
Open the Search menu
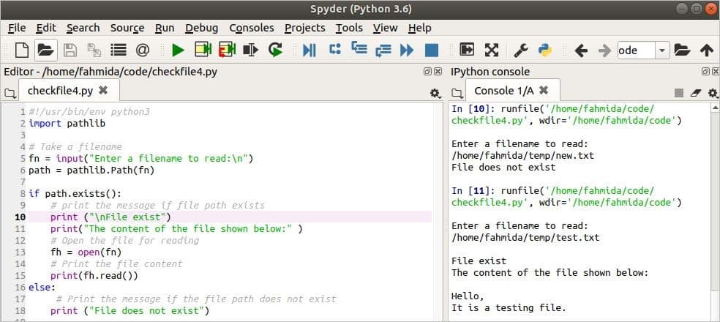[x=83, y=28]
